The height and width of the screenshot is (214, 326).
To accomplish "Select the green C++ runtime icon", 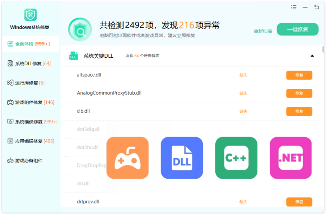I will pyautogui.click(x=236, y=157).
